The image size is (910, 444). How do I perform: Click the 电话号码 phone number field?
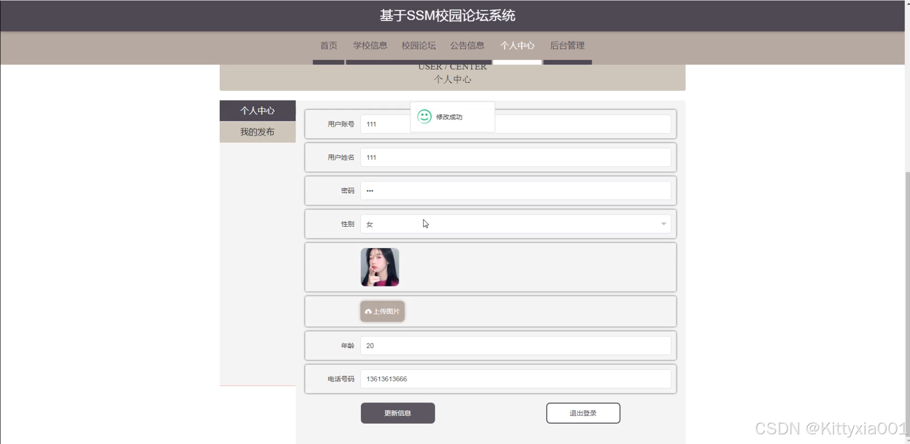tap(516, 379)
